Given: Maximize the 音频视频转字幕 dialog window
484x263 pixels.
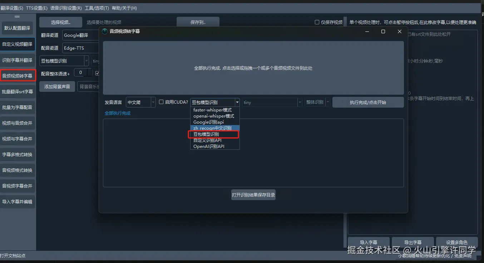Looking at the screenshot, I should 383,31.
